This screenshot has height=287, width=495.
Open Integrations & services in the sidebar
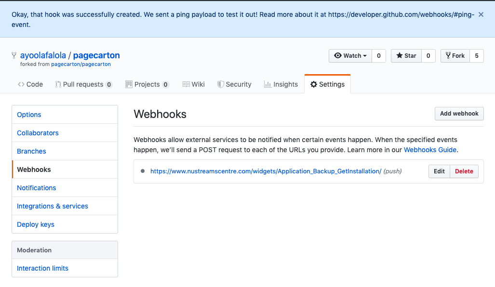pos(65,206)
